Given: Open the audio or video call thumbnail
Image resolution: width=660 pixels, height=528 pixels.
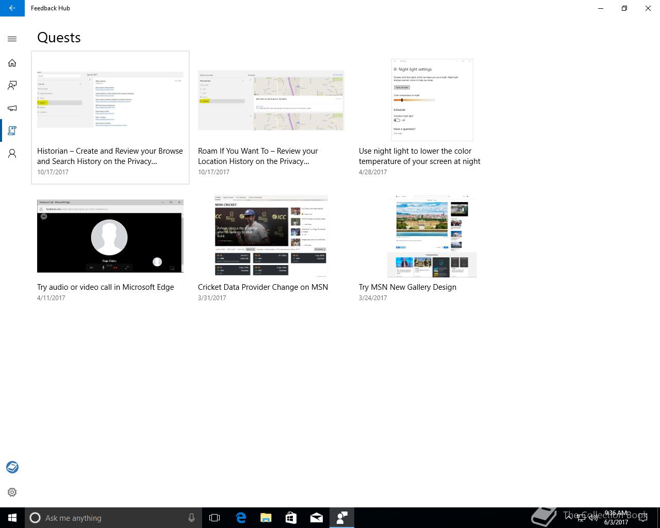Looking at the screenshot, I should point(110,236).
